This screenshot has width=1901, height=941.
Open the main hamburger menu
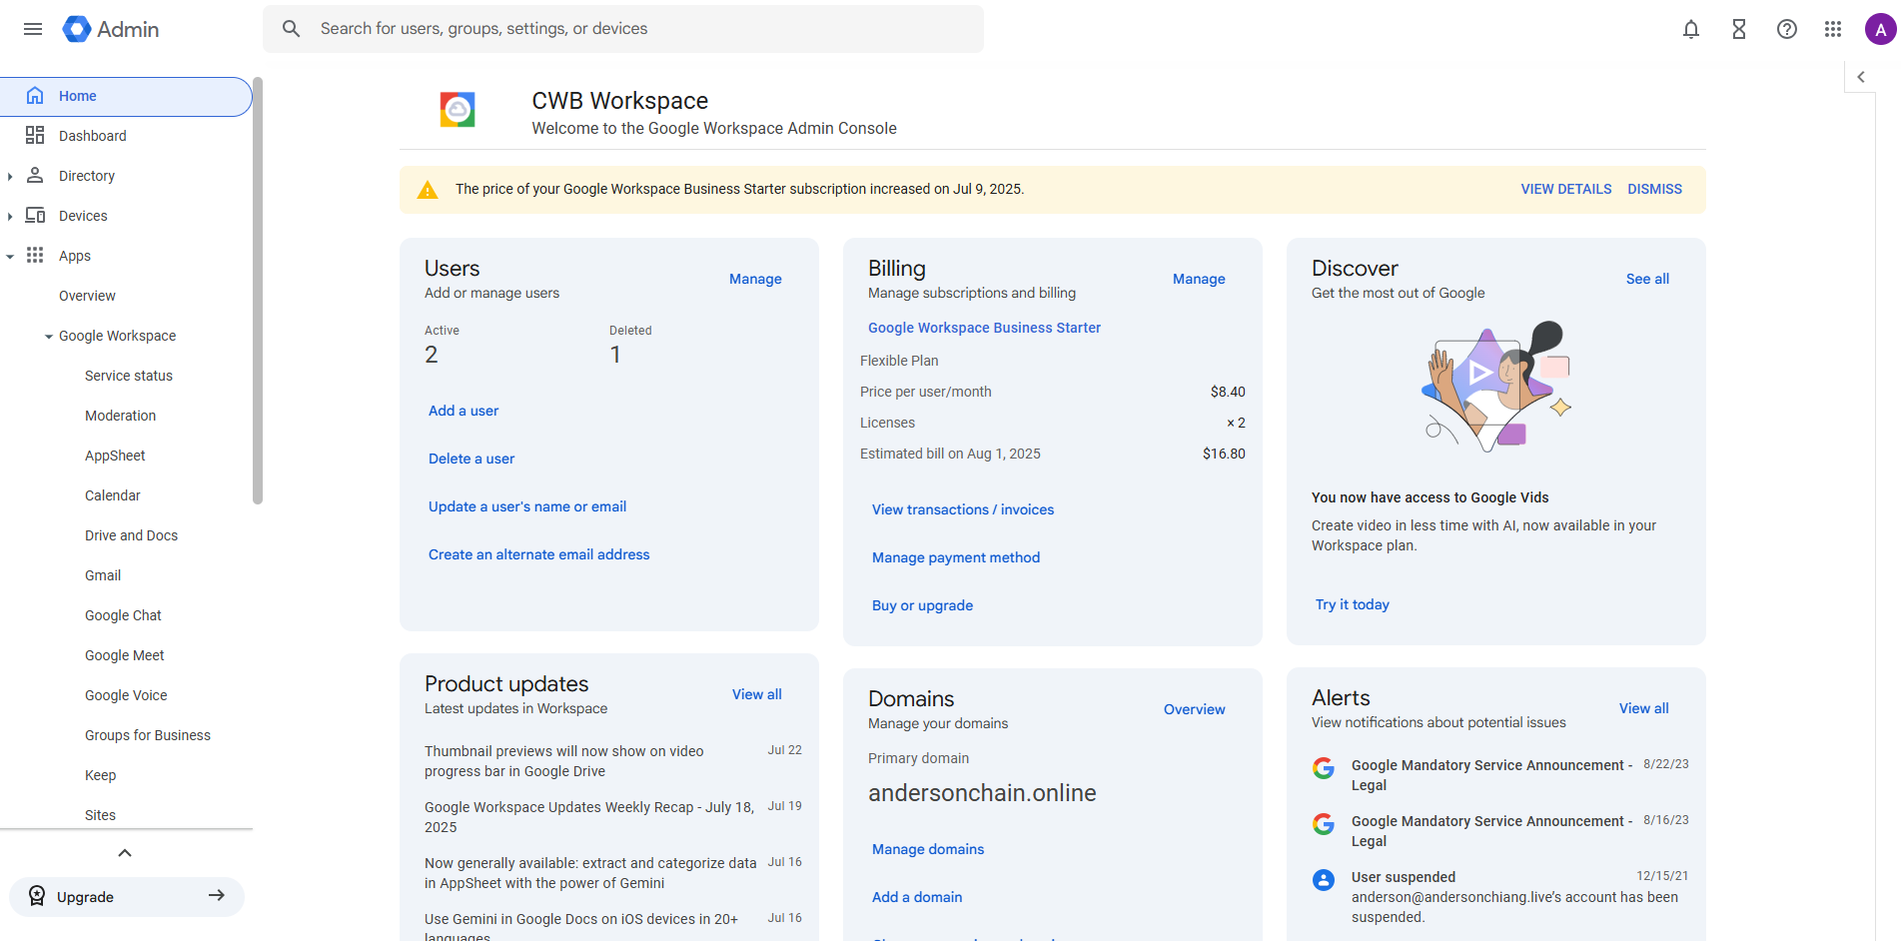coord(33,29)
